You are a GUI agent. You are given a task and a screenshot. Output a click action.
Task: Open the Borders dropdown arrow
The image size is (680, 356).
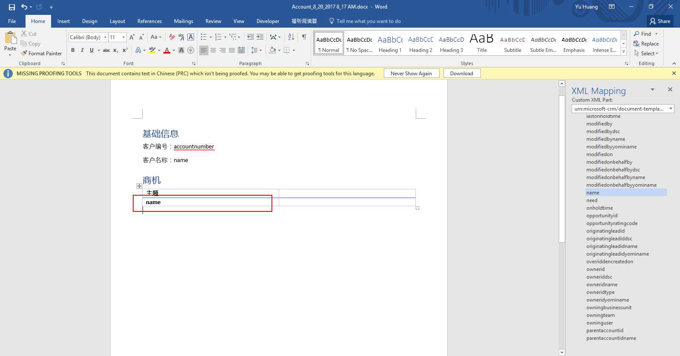coord(294,50)
